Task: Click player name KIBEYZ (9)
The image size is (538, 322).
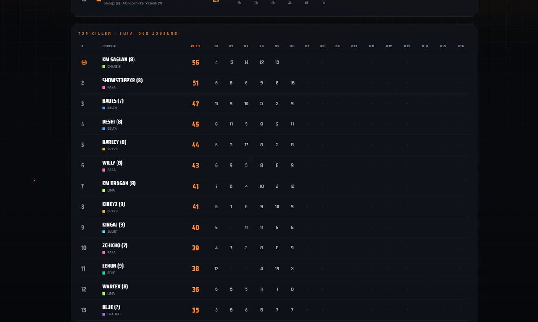Action: pyautogui.click(x=113, y=204)
